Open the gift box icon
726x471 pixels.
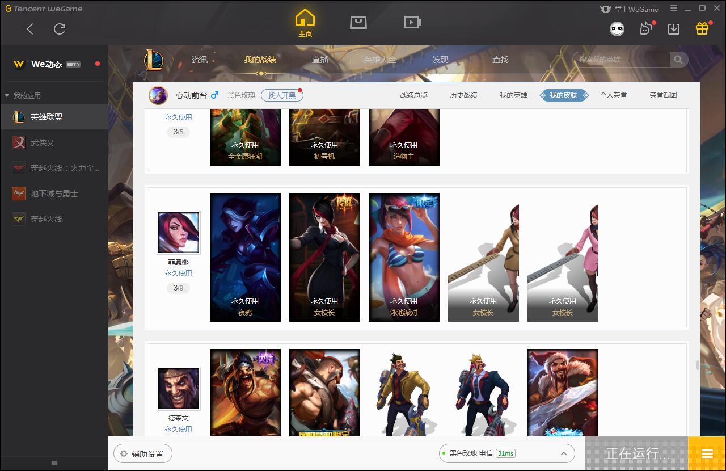coord(702,28)
